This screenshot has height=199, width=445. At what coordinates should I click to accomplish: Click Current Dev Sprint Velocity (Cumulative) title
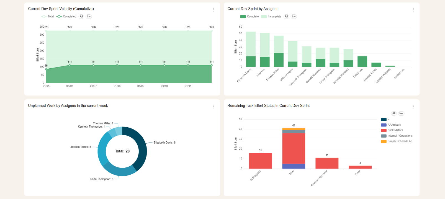[x=61, y=9]
